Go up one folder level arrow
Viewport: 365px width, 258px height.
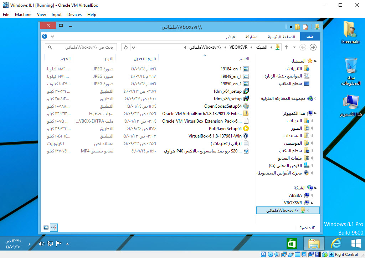286,47
